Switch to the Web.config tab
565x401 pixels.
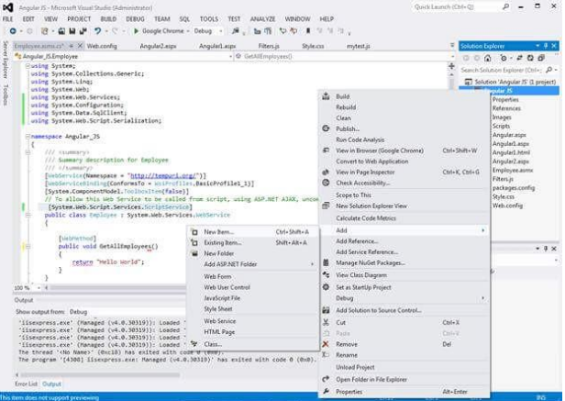(102, 46)
